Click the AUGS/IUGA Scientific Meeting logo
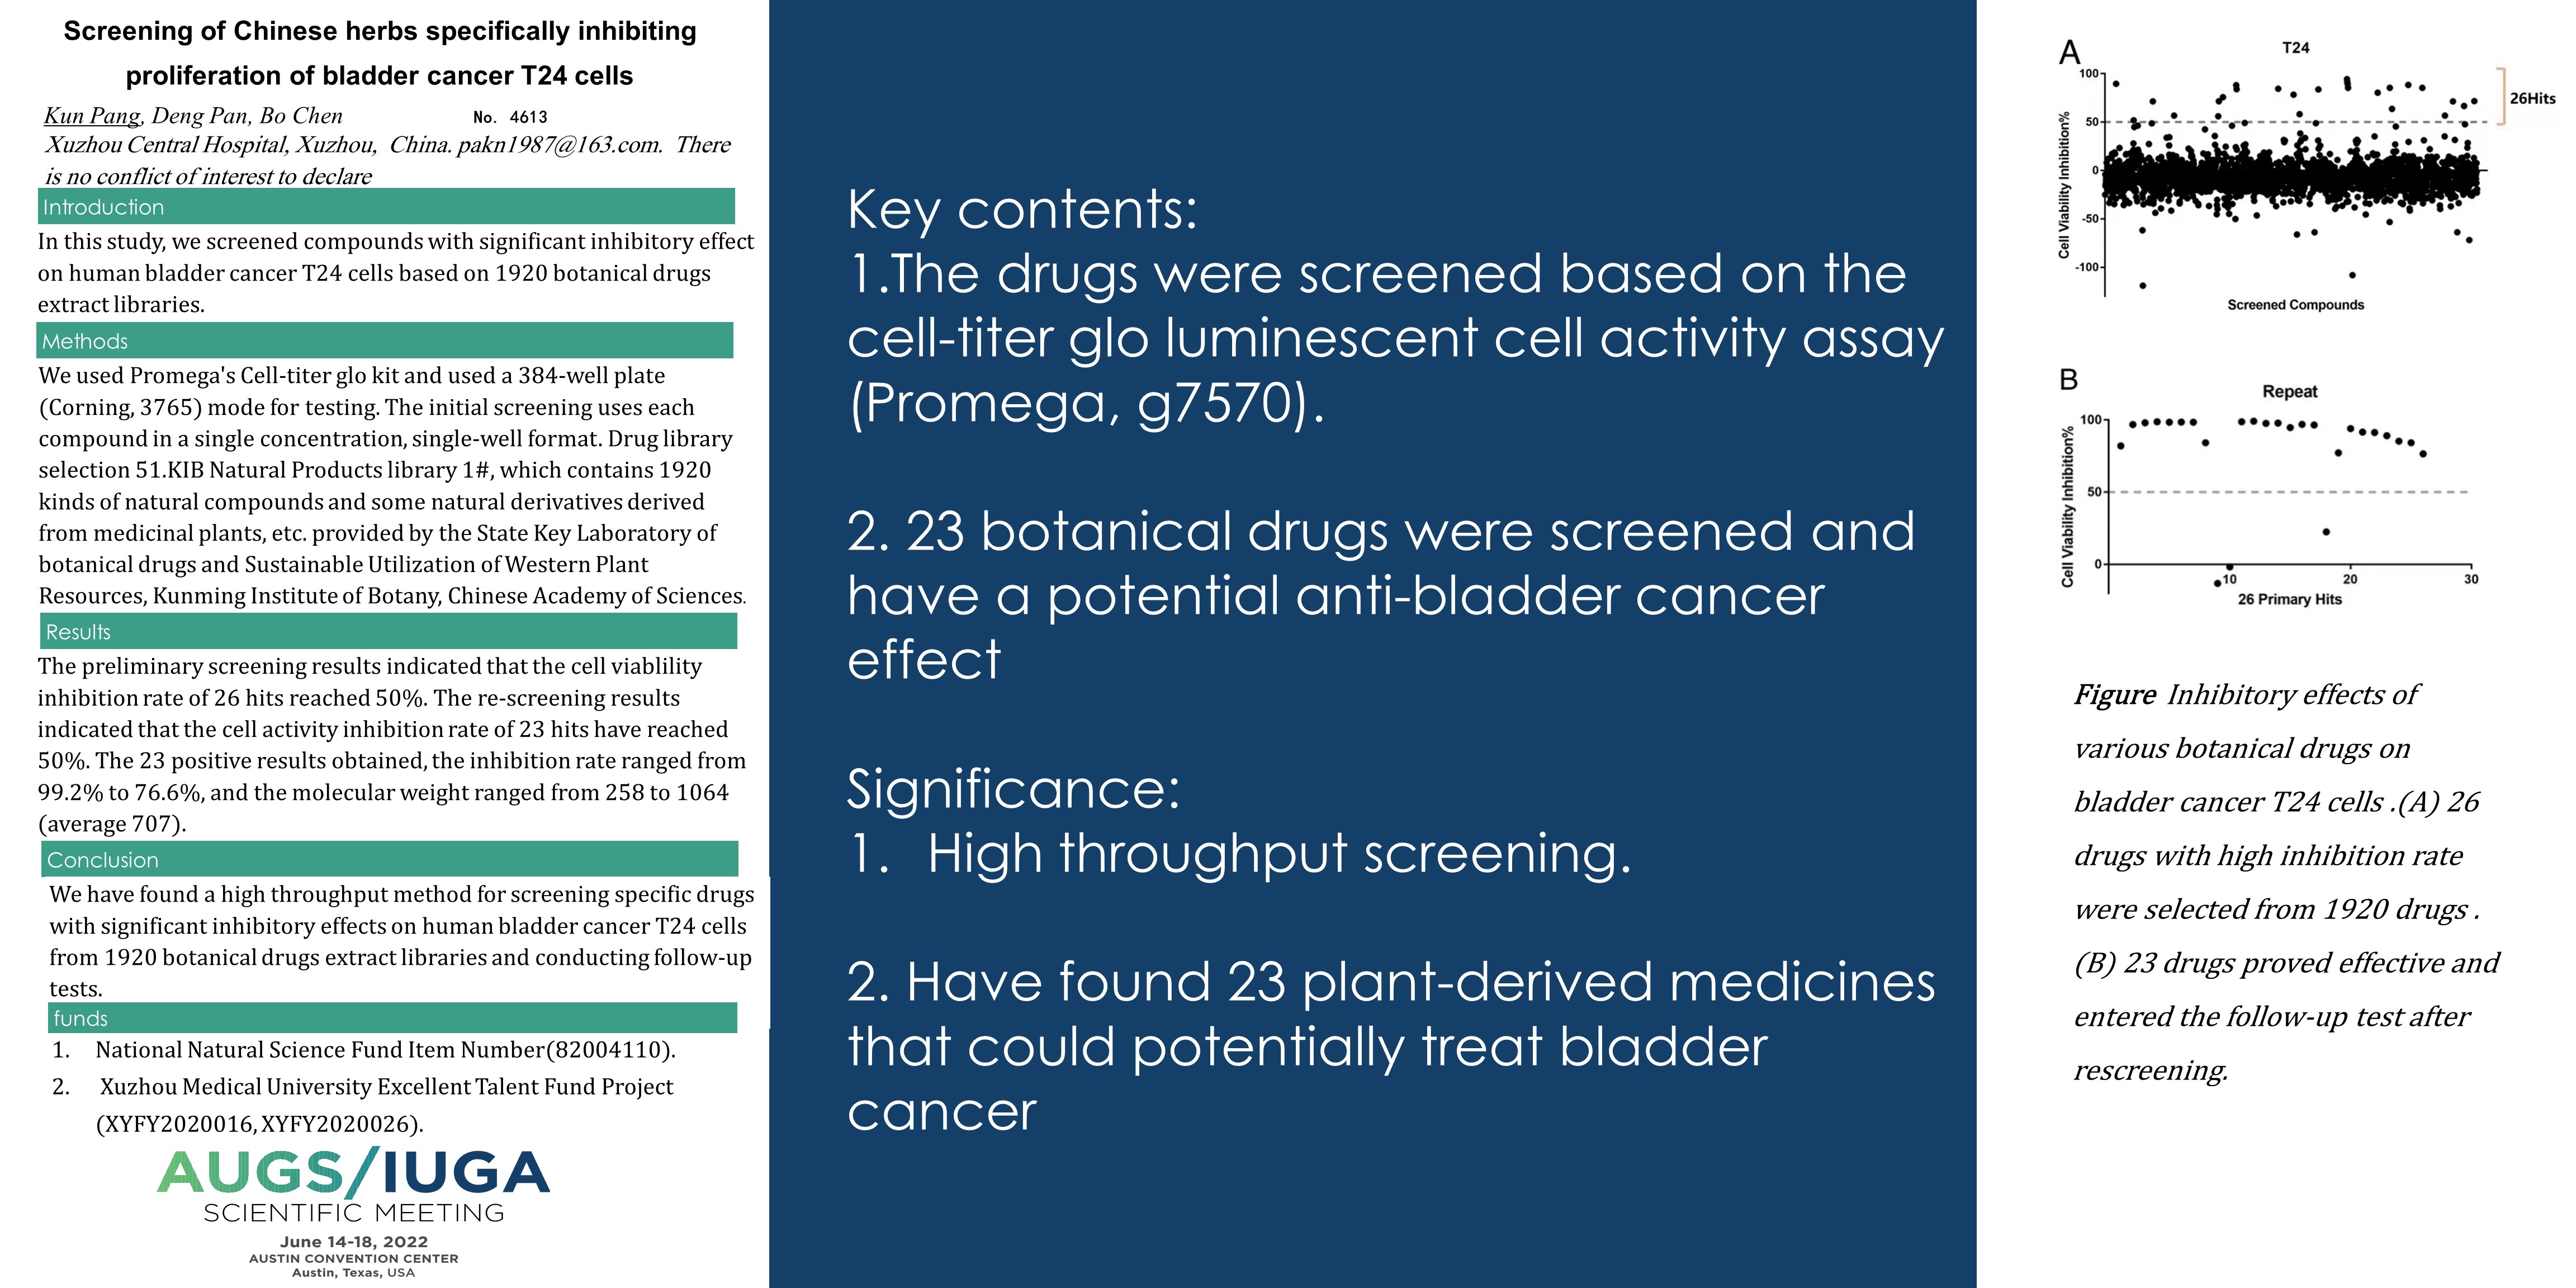The image size is (2576, 1288). [x=353, y=1187]
